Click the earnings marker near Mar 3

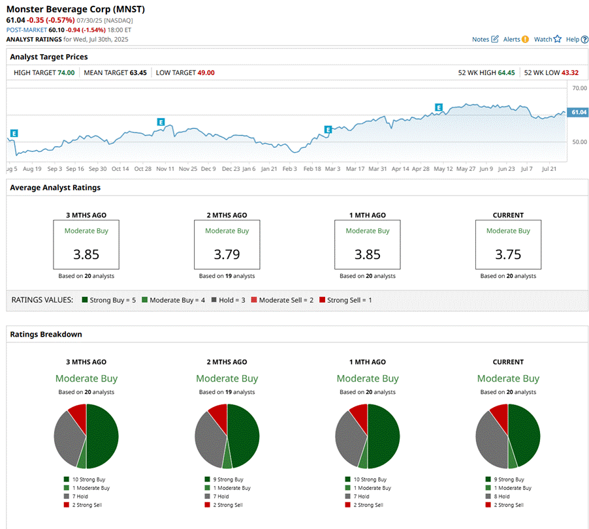point(328,130)
